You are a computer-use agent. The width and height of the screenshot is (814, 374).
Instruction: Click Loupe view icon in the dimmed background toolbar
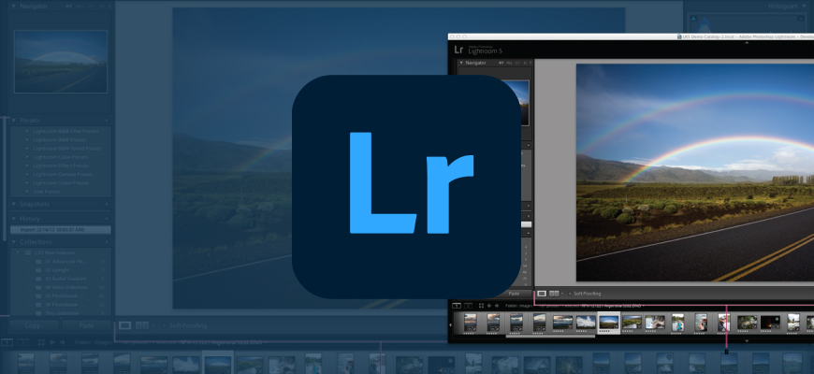[124, 325]
